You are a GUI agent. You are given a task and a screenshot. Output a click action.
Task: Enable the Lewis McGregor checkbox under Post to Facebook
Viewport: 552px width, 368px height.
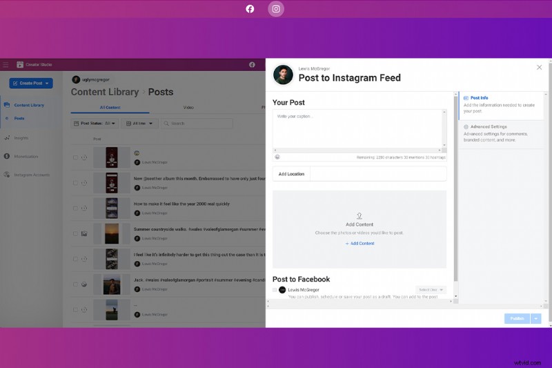275,290
